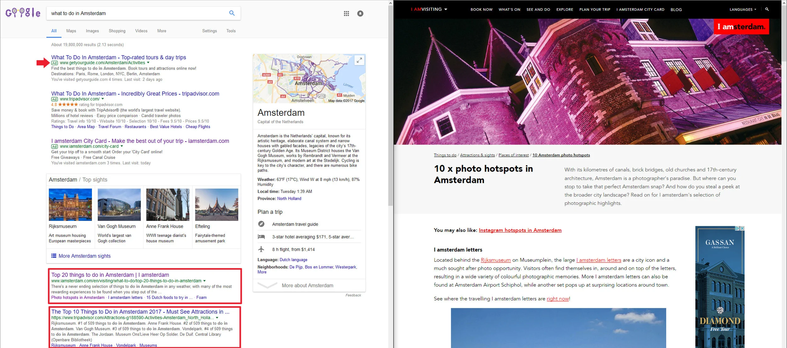Click the I amsterdam red logo
The width and height of the screenshot is (787, 348).
pos(741,27)
